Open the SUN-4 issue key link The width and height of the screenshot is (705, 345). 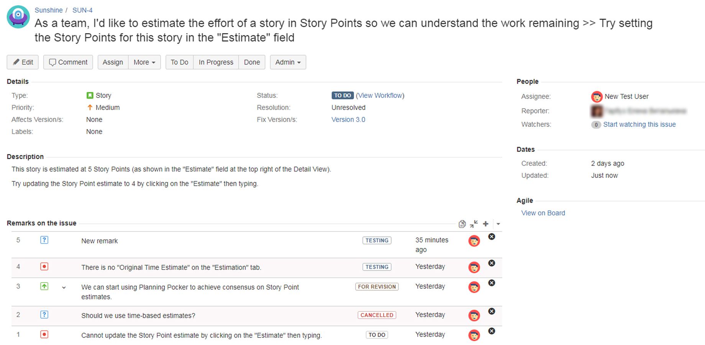(82, 10)
